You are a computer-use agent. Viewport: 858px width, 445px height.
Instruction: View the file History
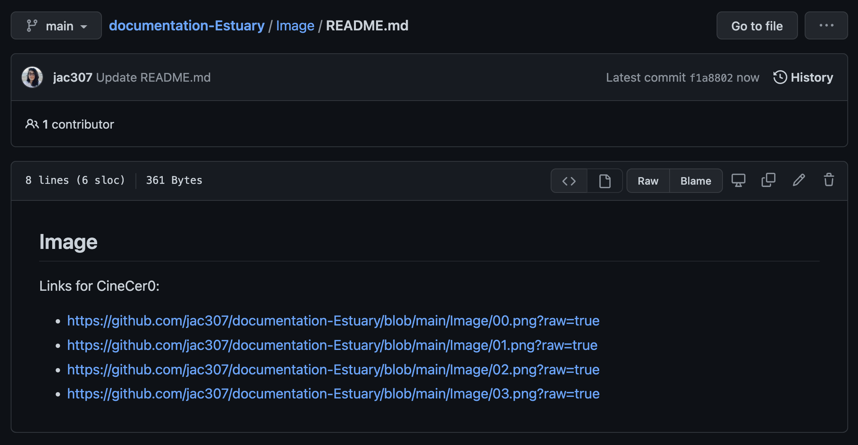click(x=803, y=77)
